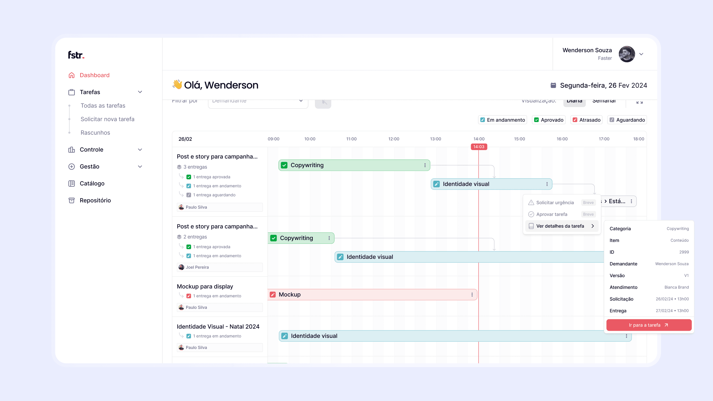Click the Controle bar chart icon
This screenshot has width=713, height=401.
71,150
